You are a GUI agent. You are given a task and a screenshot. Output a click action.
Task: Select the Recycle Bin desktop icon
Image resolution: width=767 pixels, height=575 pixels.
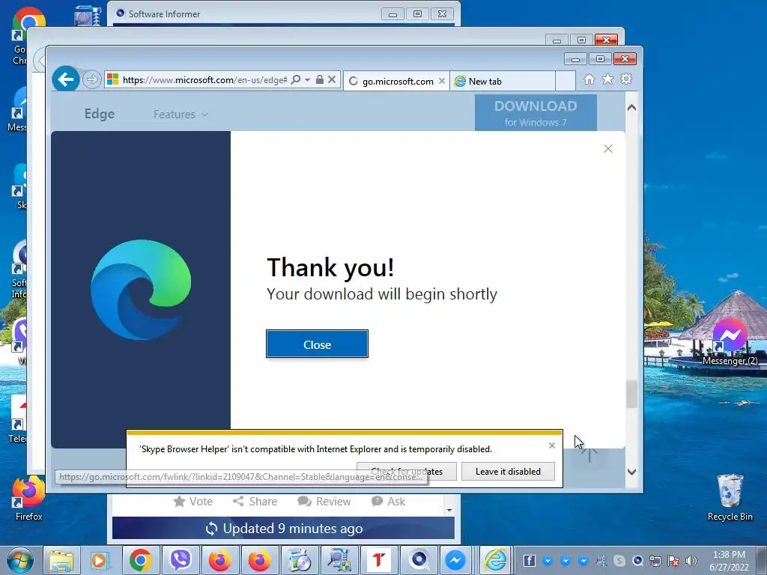tap(730, 497)
